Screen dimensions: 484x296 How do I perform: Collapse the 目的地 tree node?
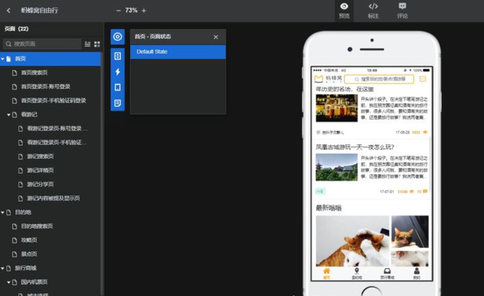point(2,212)
